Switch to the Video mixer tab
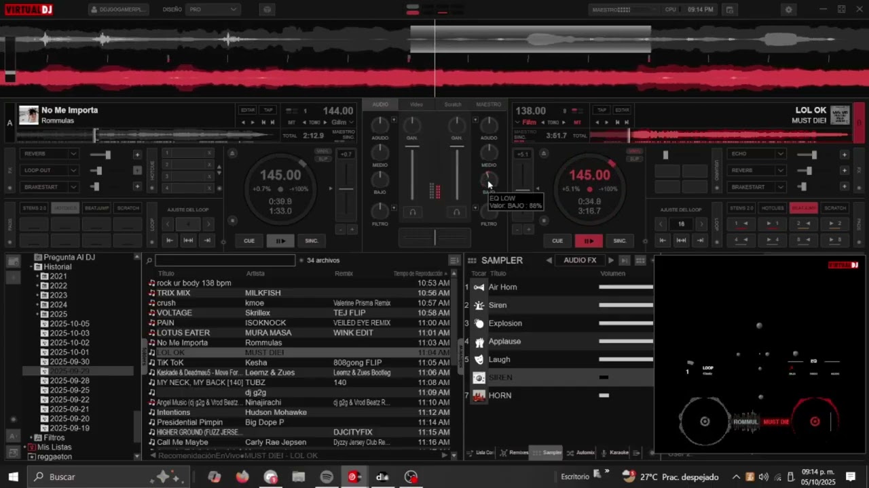Image resolution: width=869 pixels, height=488 pixels. [416, 104]
